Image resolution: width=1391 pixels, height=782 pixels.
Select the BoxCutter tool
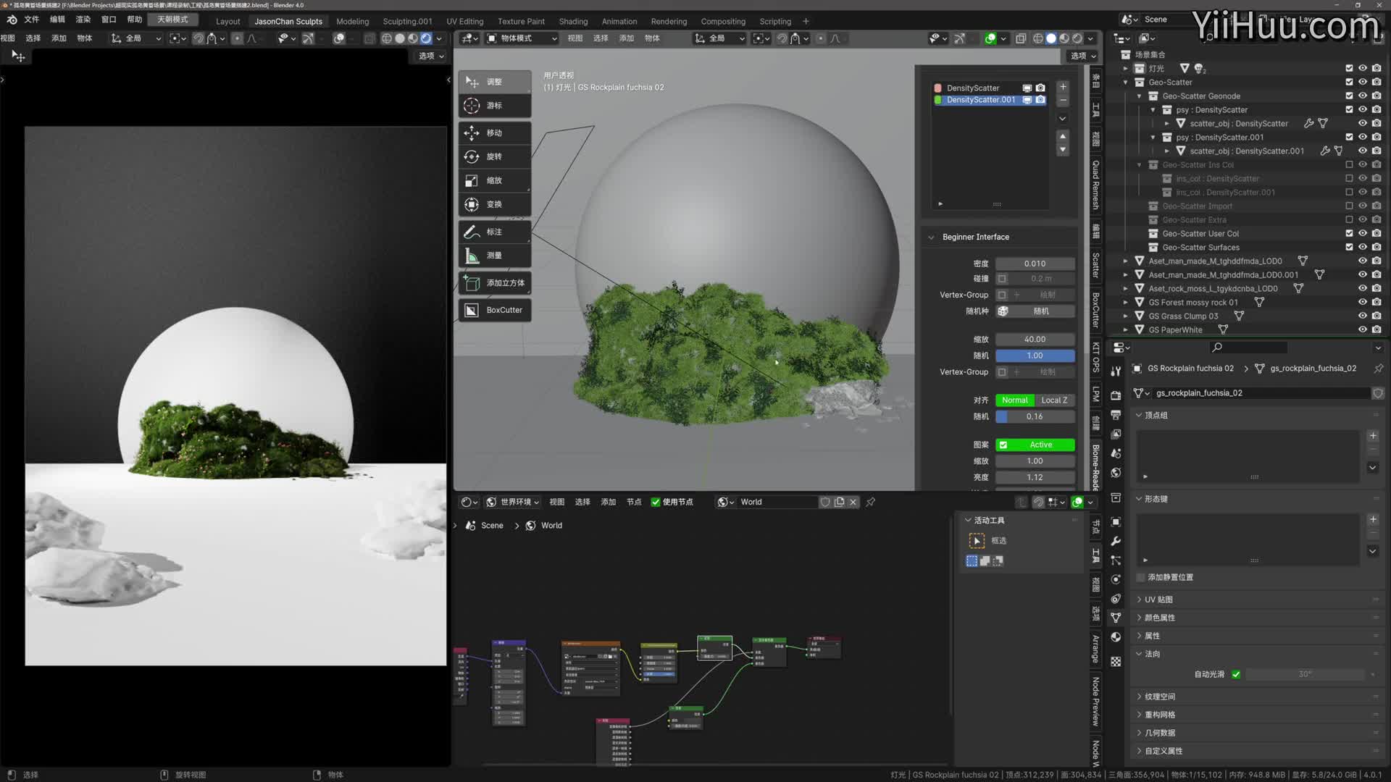click(495, 310)
